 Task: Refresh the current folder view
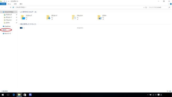pos(146,7)
